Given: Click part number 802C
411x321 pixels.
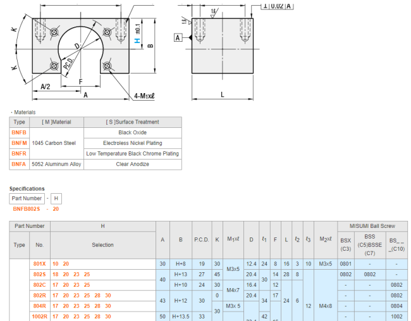Looking at the screenshot, I should [39, 285].
